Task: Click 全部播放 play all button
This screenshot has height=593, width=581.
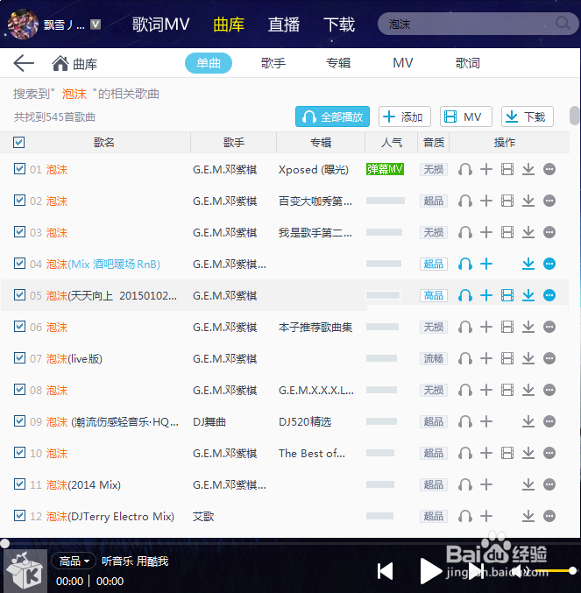Action: (x=332, y=116)
